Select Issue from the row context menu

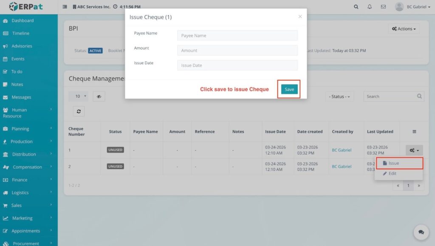(393, 163)
